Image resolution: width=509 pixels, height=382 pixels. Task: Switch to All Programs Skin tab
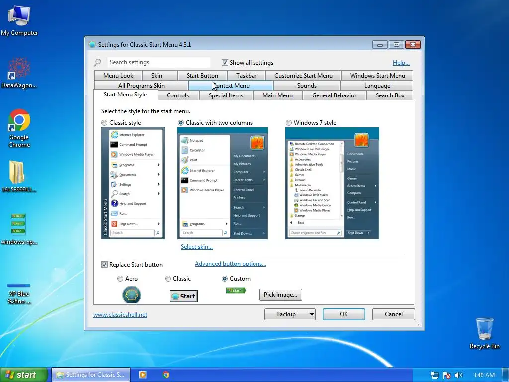(x=141, y=86)
